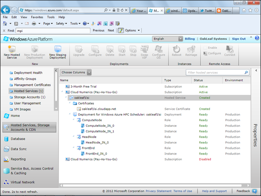The image size is (261, 196).
Task: Open the Virtual Network section
Action: 23,182
